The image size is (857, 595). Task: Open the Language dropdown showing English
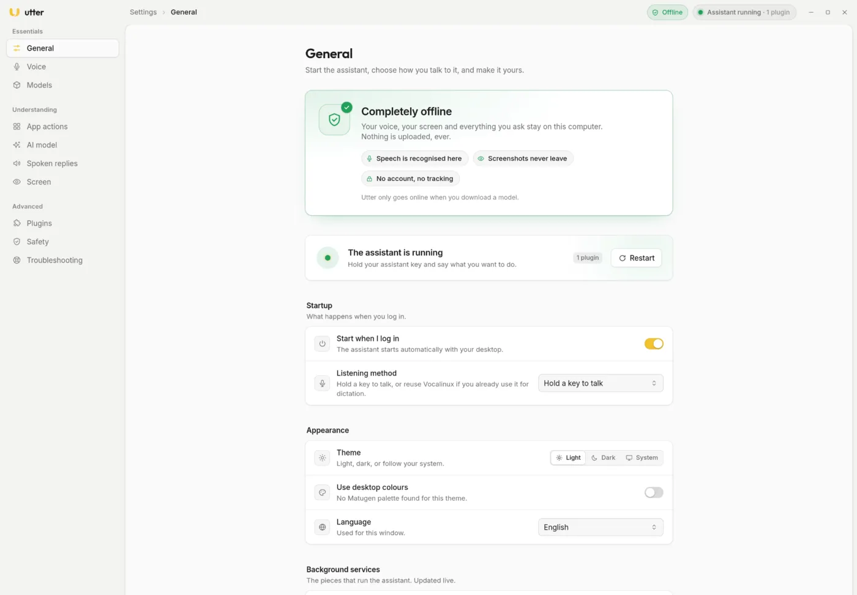tap(601, 527)
